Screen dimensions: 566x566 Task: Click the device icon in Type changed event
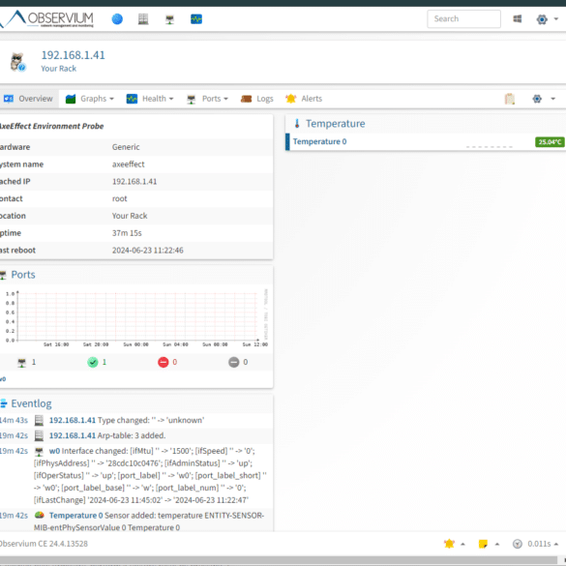pos(39,420)
